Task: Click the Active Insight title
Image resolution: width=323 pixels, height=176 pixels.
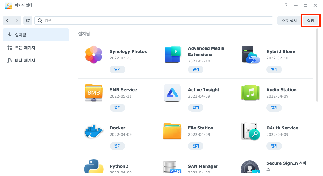Action: click(x=204, y=90)
